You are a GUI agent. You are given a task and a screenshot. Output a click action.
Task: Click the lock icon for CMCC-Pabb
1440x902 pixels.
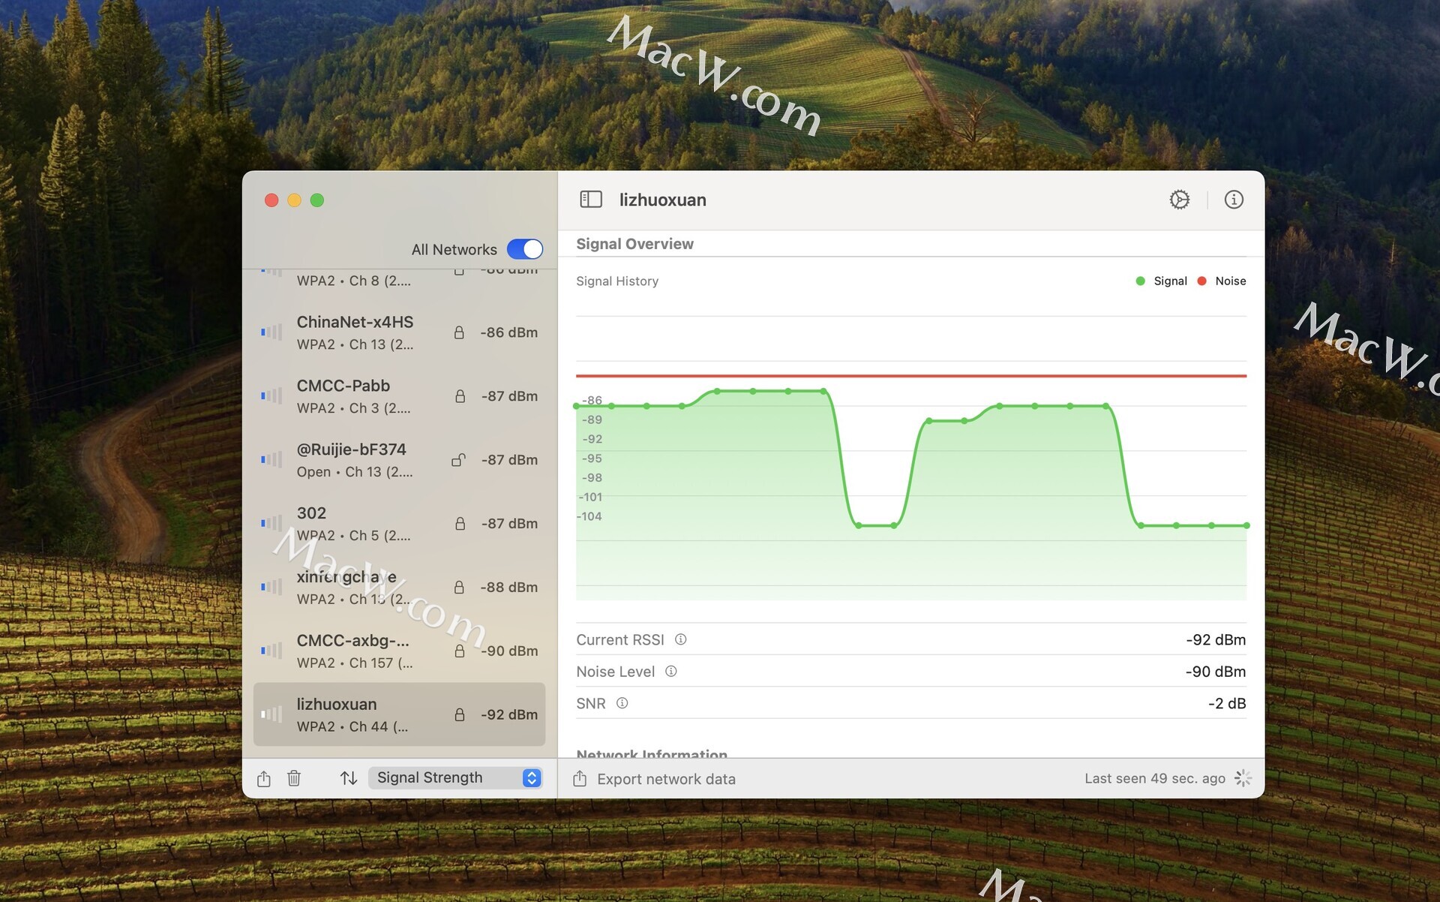460,396
